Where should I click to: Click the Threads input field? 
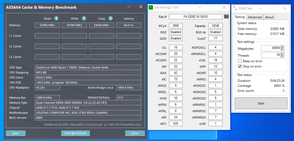tap(271, 55)
